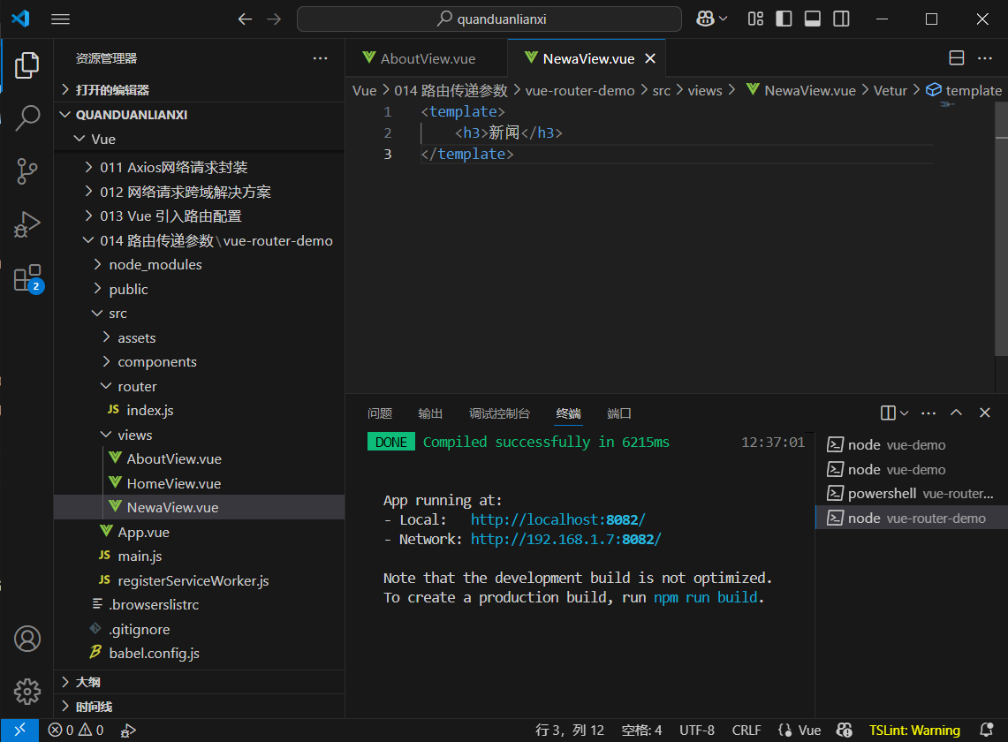This screenshot has width=1008, height=742.
Task: Open the Manage gear icon
Action: pyautogui.click(x=27, y=691)
